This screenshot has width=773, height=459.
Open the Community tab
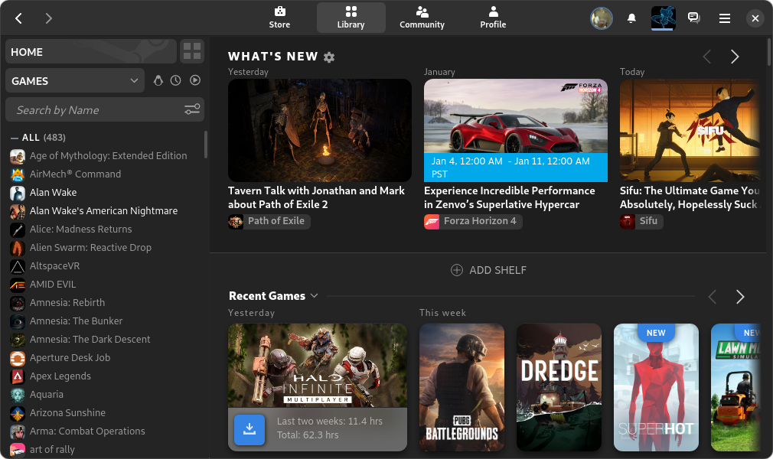click(x=422, y=18)
